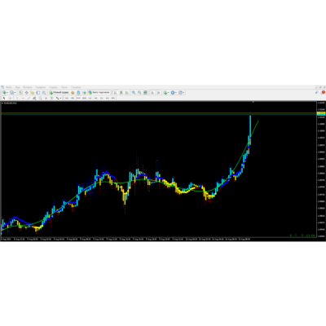Image resolution: width=326 pixels, height=326 pixels.
Task: Click the EURUSD,M15 chart title
Action: click(11, 103)
